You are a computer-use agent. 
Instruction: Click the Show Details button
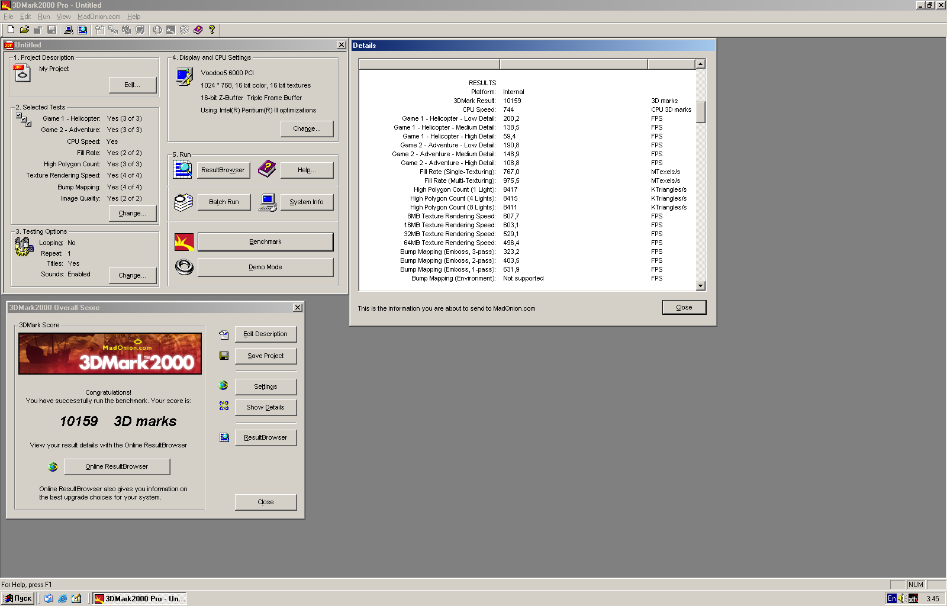click(266, 408)
